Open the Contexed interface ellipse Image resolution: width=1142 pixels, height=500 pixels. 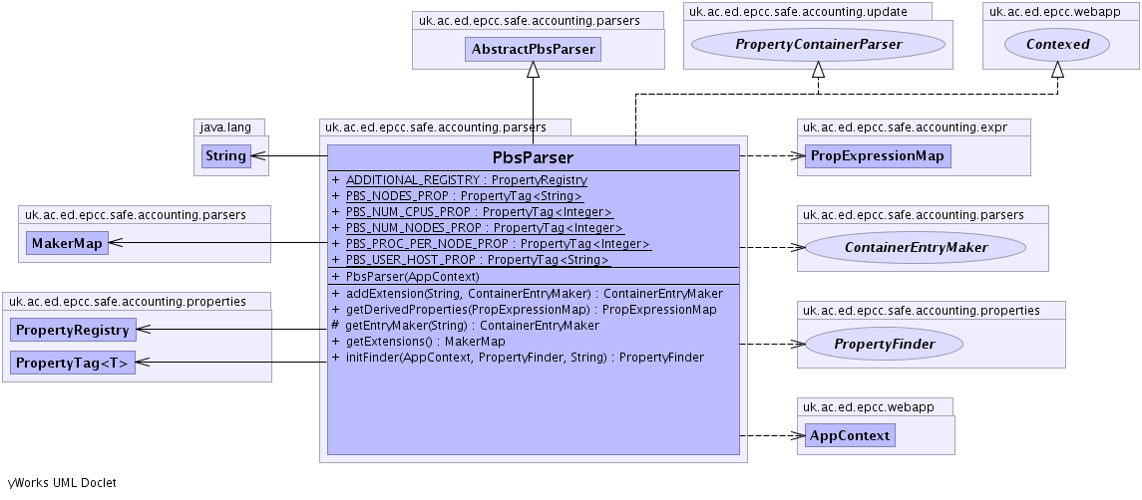point(1057,44)
